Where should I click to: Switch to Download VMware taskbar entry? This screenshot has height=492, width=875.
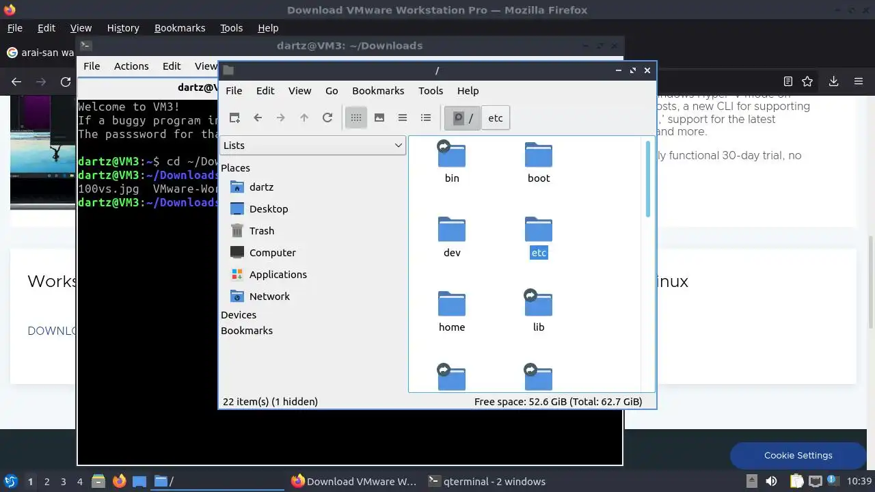(x=353, y=481)
